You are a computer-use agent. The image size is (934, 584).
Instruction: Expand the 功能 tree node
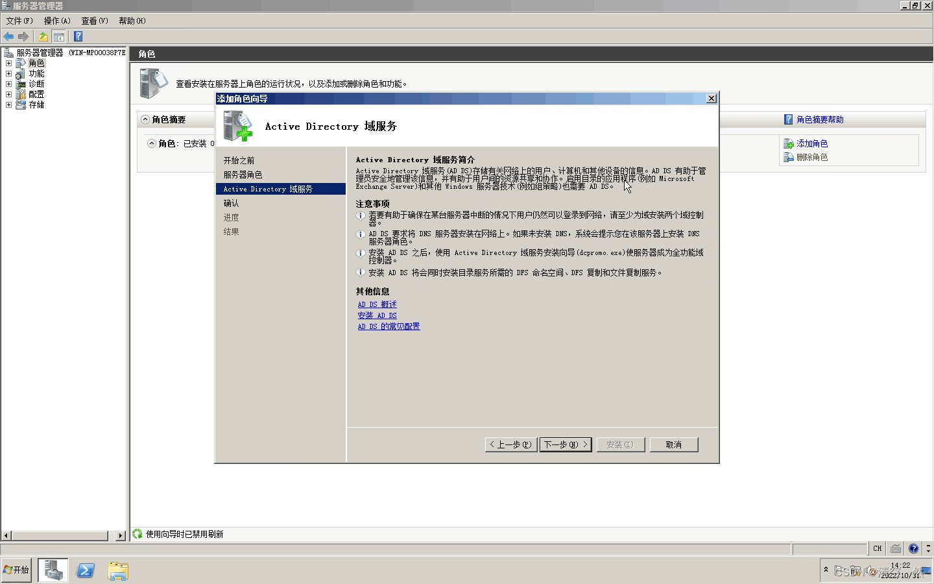[8, 73]
